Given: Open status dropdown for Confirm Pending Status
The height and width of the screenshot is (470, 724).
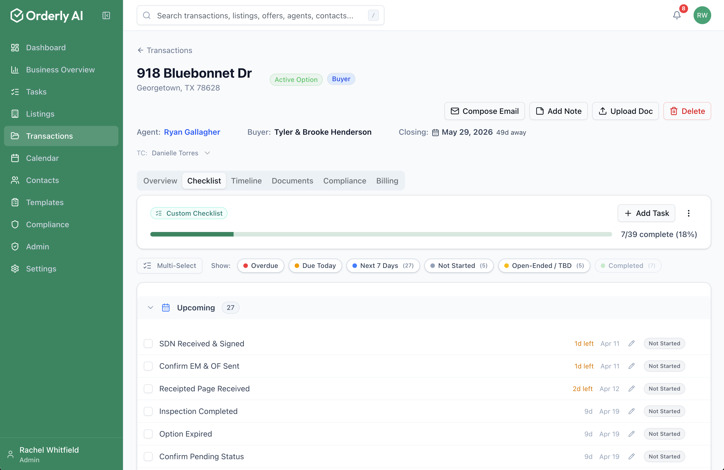Looking at the screenshot, I should pyautogui.click(x=664, y=456).
